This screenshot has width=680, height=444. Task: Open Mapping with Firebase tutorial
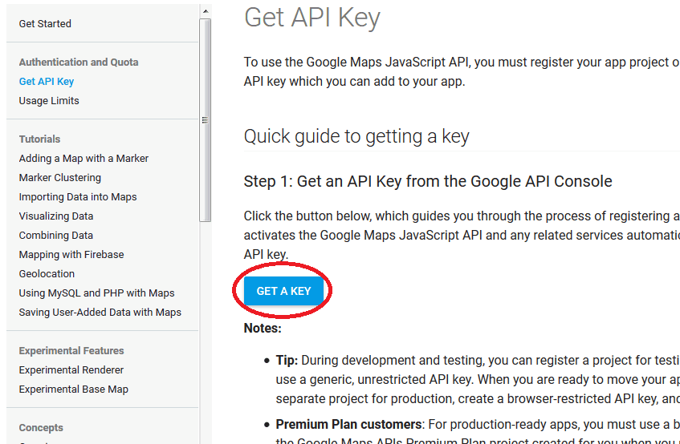pyautogui.click(x=71, y=254)
